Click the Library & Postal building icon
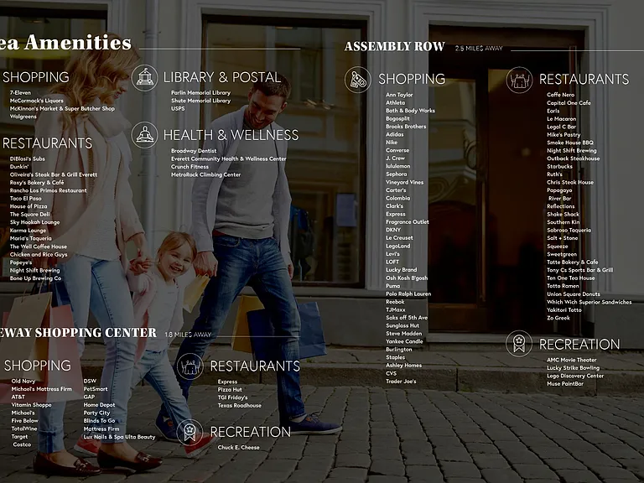This screenshot has height=483, width=644. point(144,78)
